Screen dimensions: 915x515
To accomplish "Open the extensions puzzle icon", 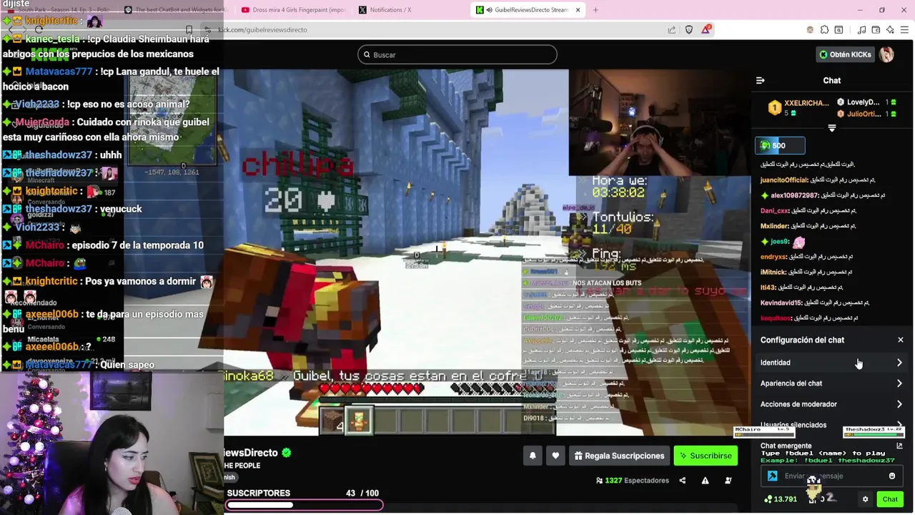I will pyautogui.click(x=824, y=29).
